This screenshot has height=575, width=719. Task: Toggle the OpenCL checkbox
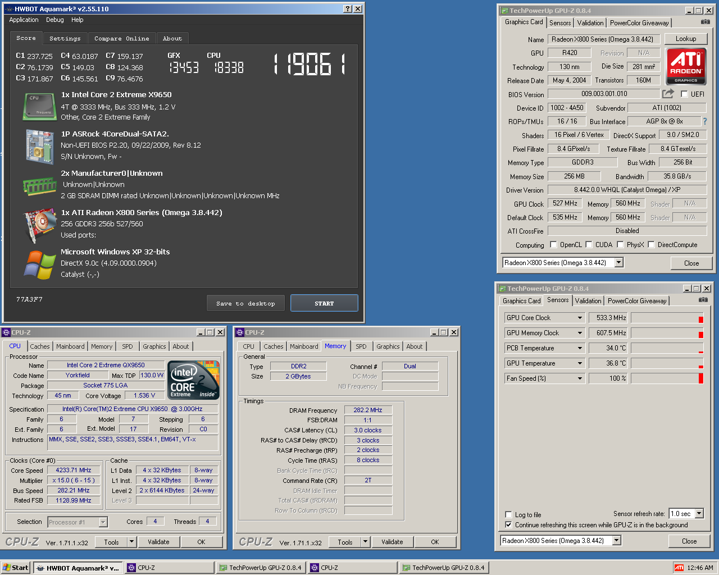coord(553,244)
